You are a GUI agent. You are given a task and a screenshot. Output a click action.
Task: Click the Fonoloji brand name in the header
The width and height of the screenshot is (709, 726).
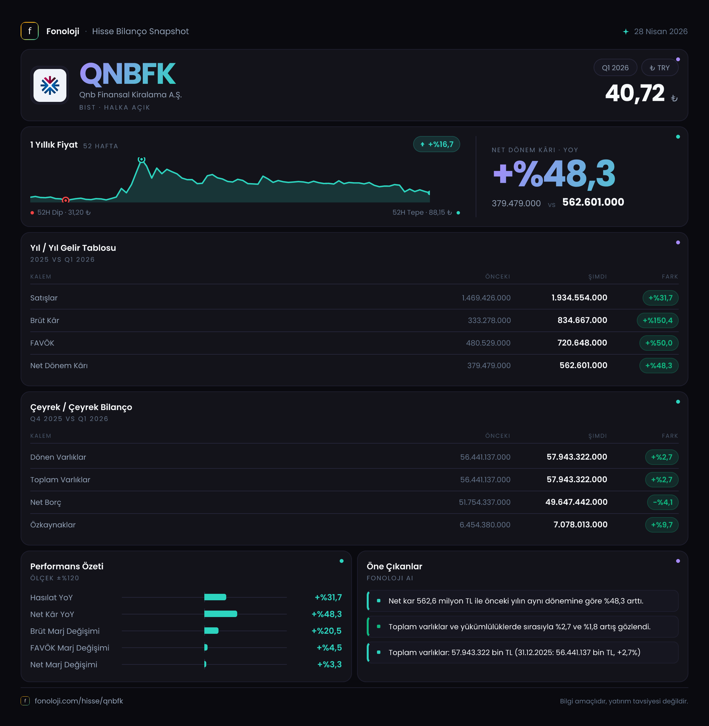63,31
